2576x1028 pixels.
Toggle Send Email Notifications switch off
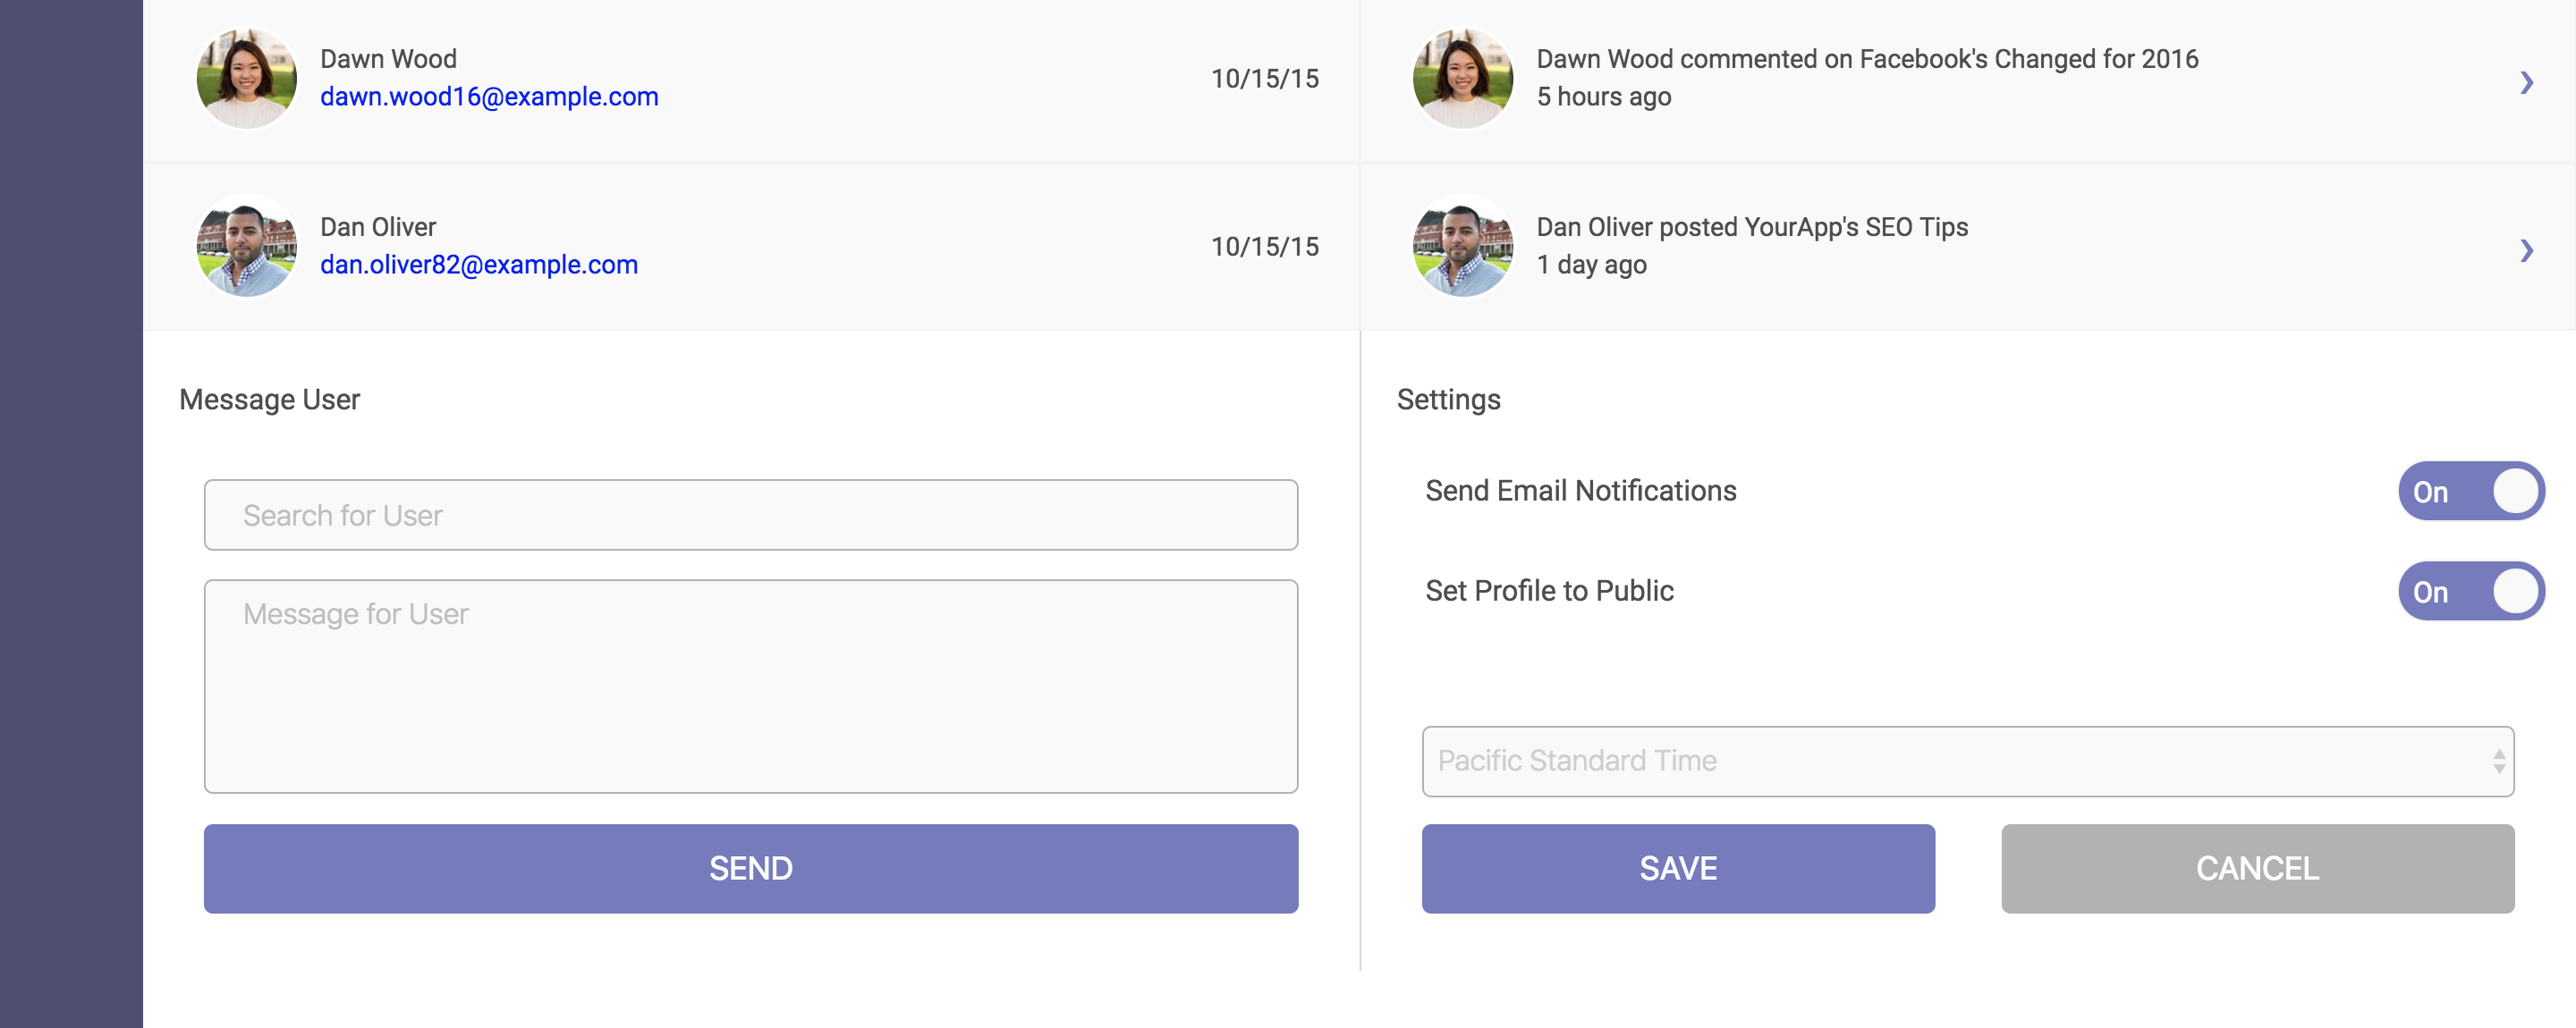coord(2470,491)
